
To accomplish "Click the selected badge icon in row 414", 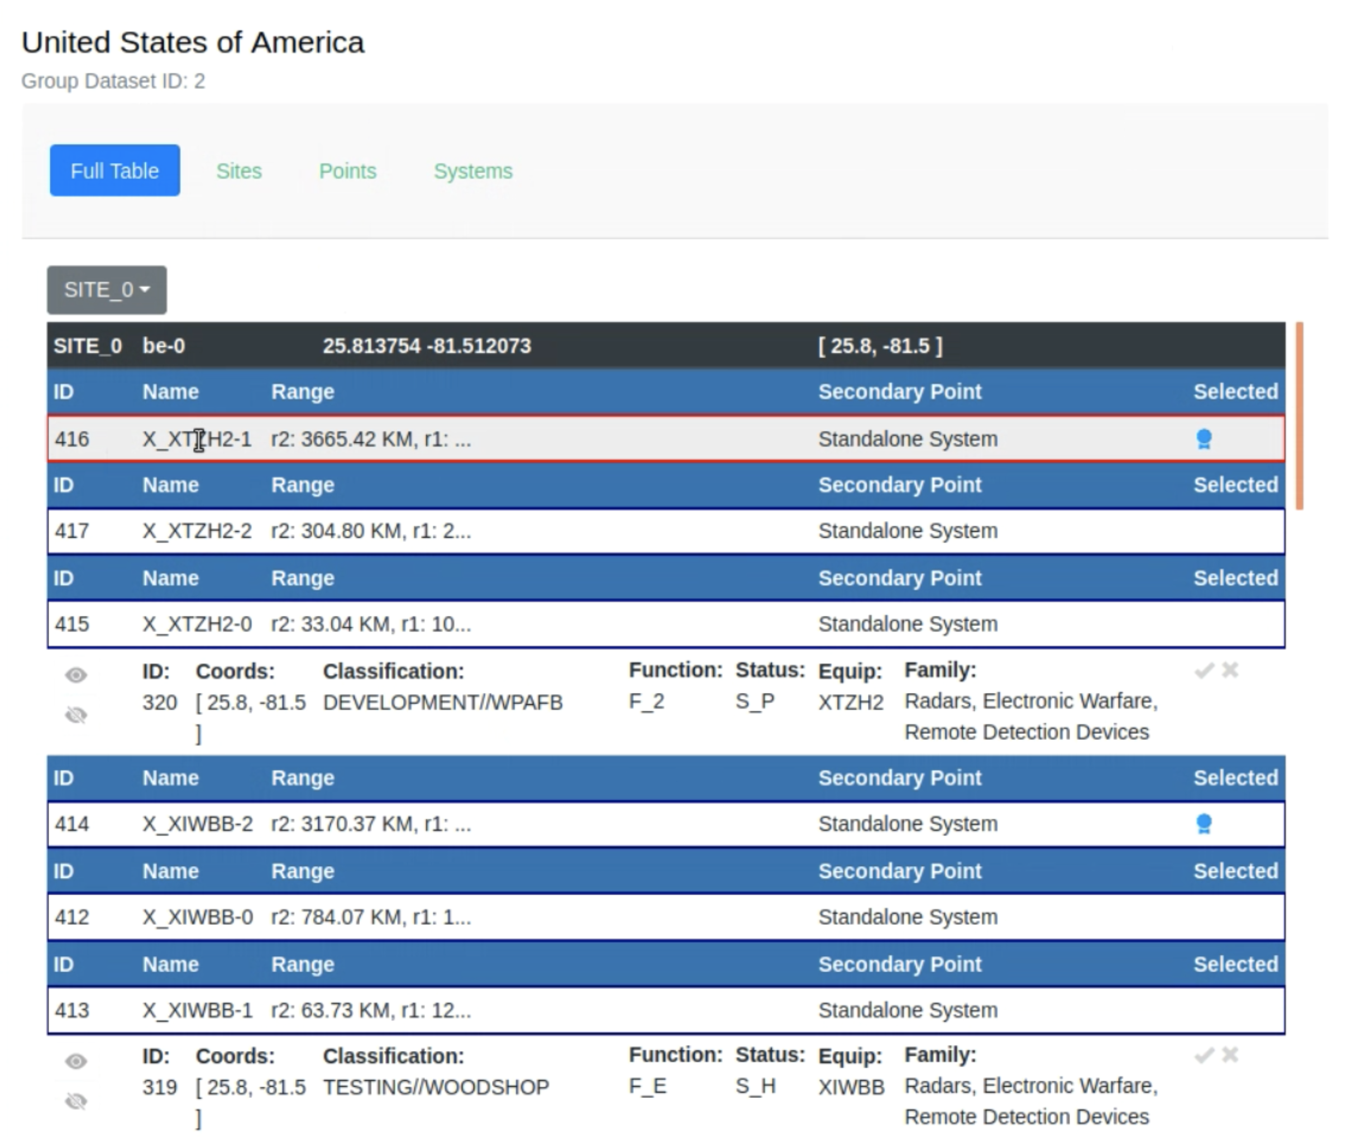I will 1204,824.
